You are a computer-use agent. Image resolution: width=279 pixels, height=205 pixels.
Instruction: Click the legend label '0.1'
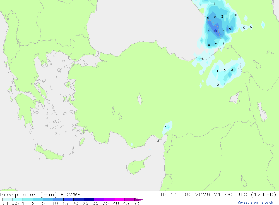coord(5,203)
